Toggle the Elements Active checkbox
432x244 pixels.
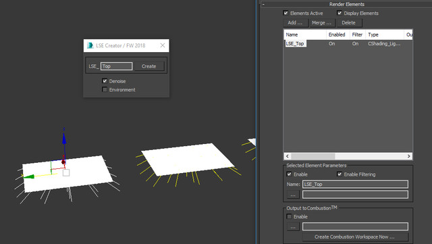tap(286, 13)
